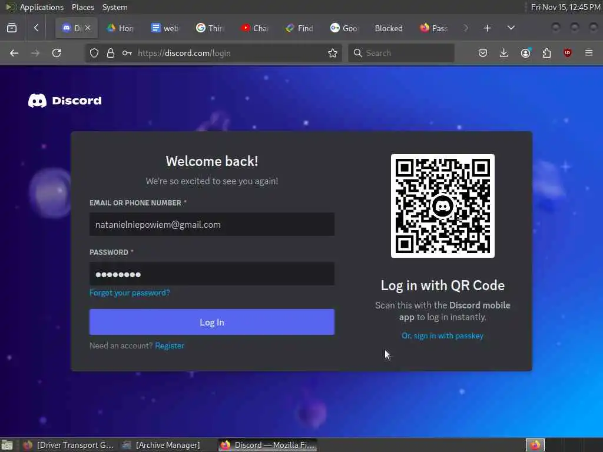Click the Firefox View icon left of the tabs
603x452 pixels.
[x=12, y=28]
